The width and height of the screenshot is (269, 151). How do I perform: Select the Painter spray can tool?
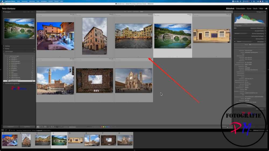(57, 127)
